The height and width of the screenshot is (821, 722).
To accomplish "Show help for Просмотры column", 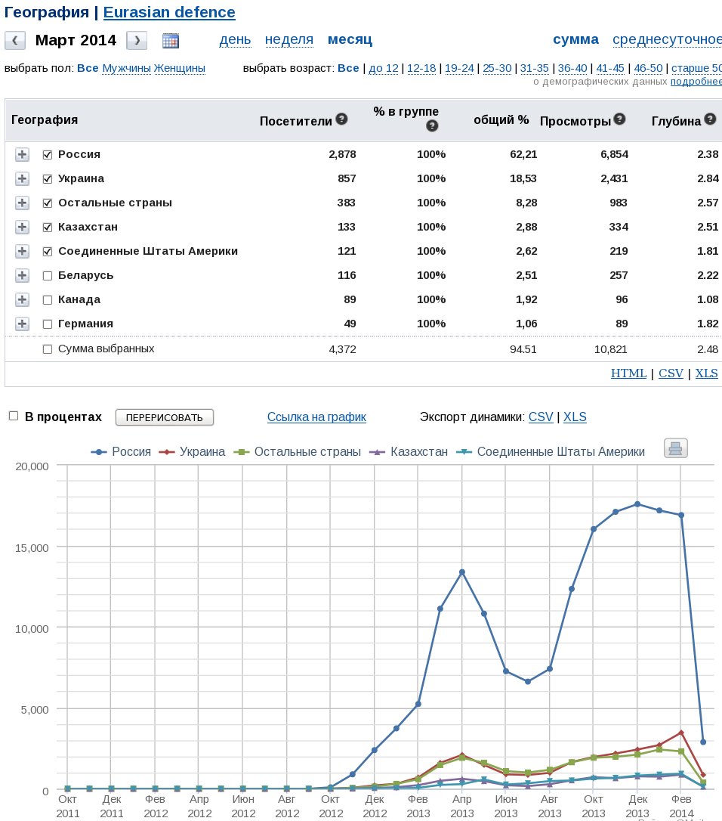I will pos(619,119).
